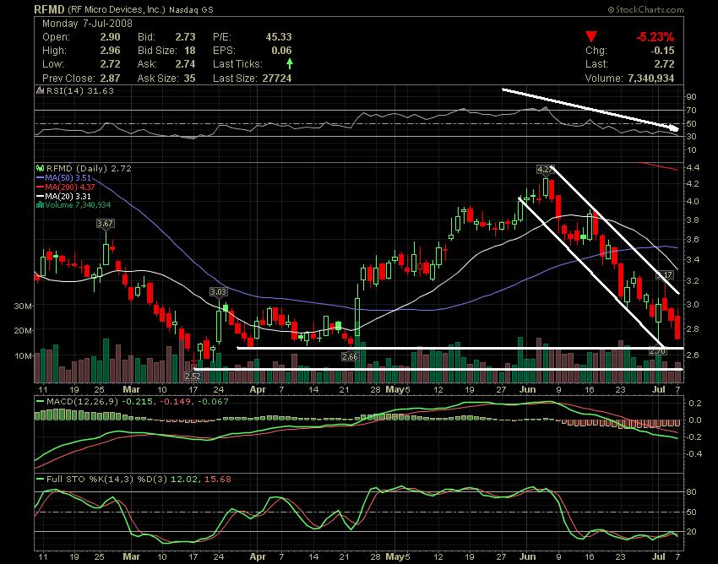
Task: Click the "MA(50) 3.51" legend entry
Action: (x=68, y=177)
